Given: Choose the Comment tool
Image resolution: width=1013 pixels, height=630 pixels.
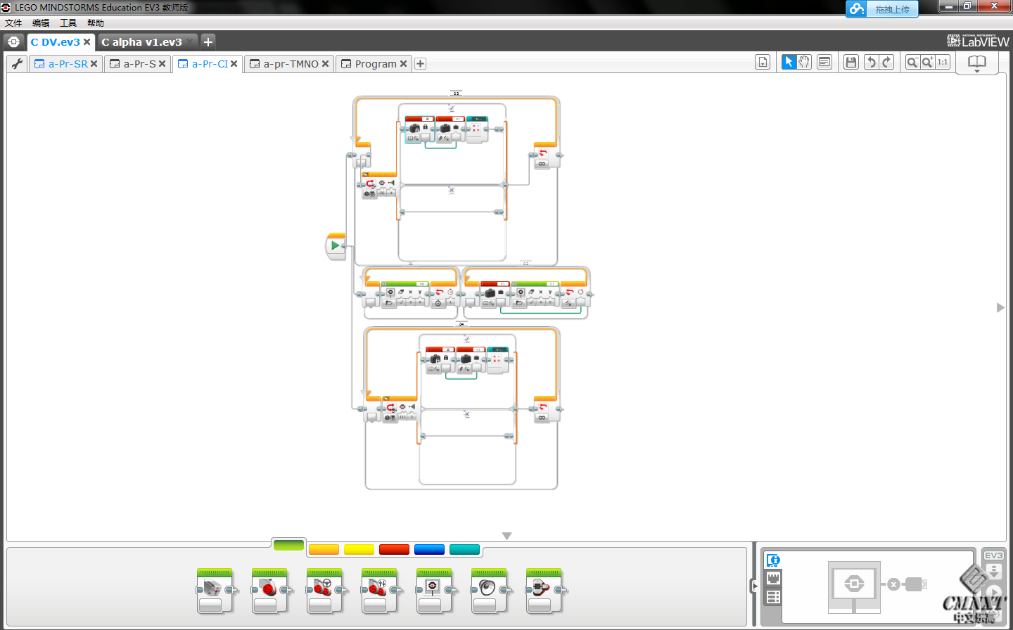Looking at the screenshot, I should 824,62.
